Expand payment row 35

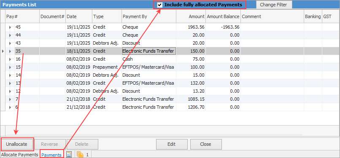(x=10, y=51)
